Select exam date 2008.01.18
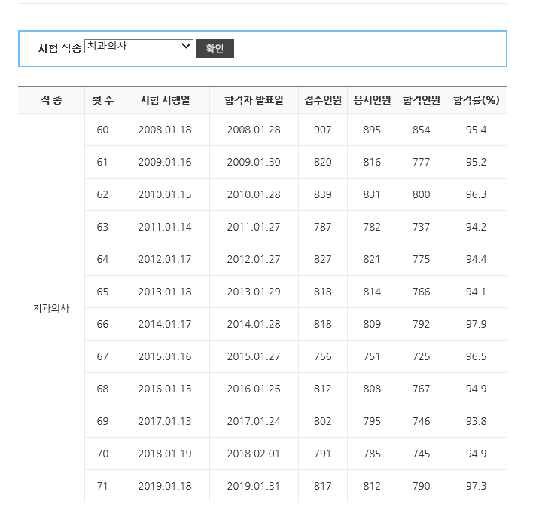Screen dimensions: 536x507 pos(165,130)
